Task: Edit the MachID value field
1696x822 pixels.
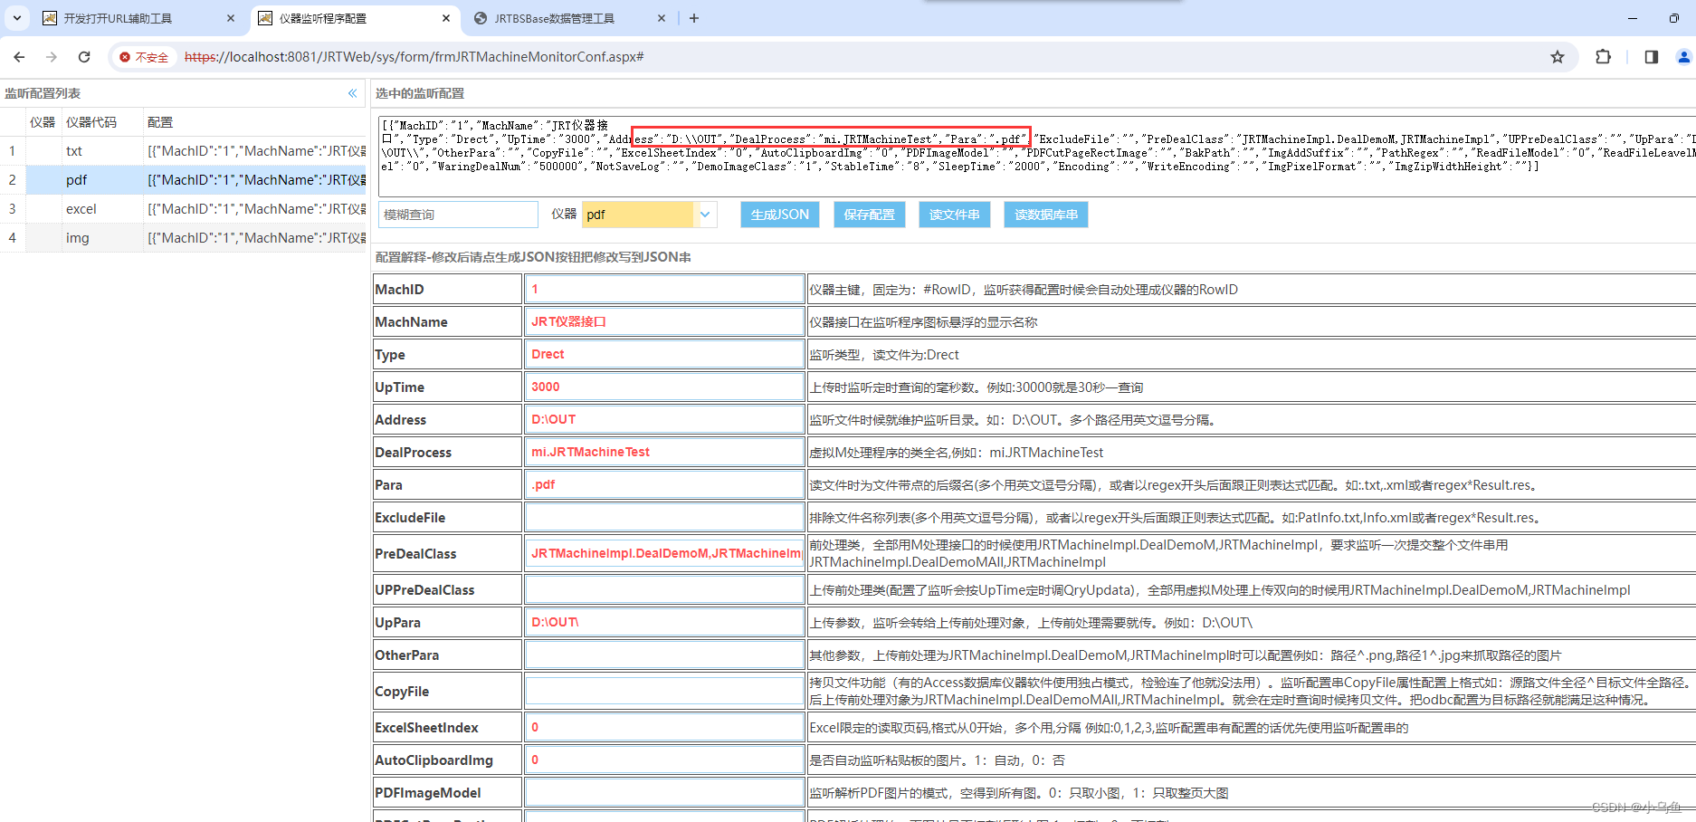Action: click(664, 289)
